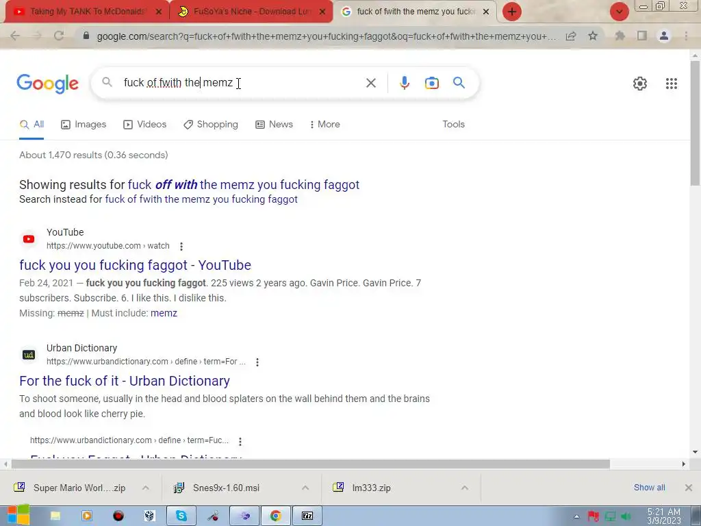Open options dots beside the YouTube result
This screenshot has height=526, width=701.
coord(181,247)
